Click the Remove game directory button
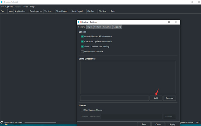Image resolution: width=201 pixels, height=126 pixels. point(169,98)
